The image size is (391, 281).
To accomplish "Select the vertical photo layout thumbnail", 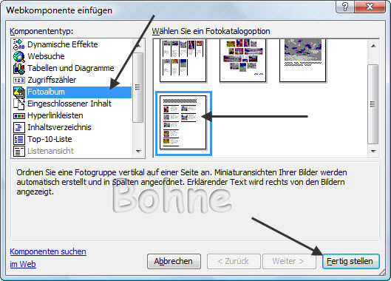I will 183,123.
